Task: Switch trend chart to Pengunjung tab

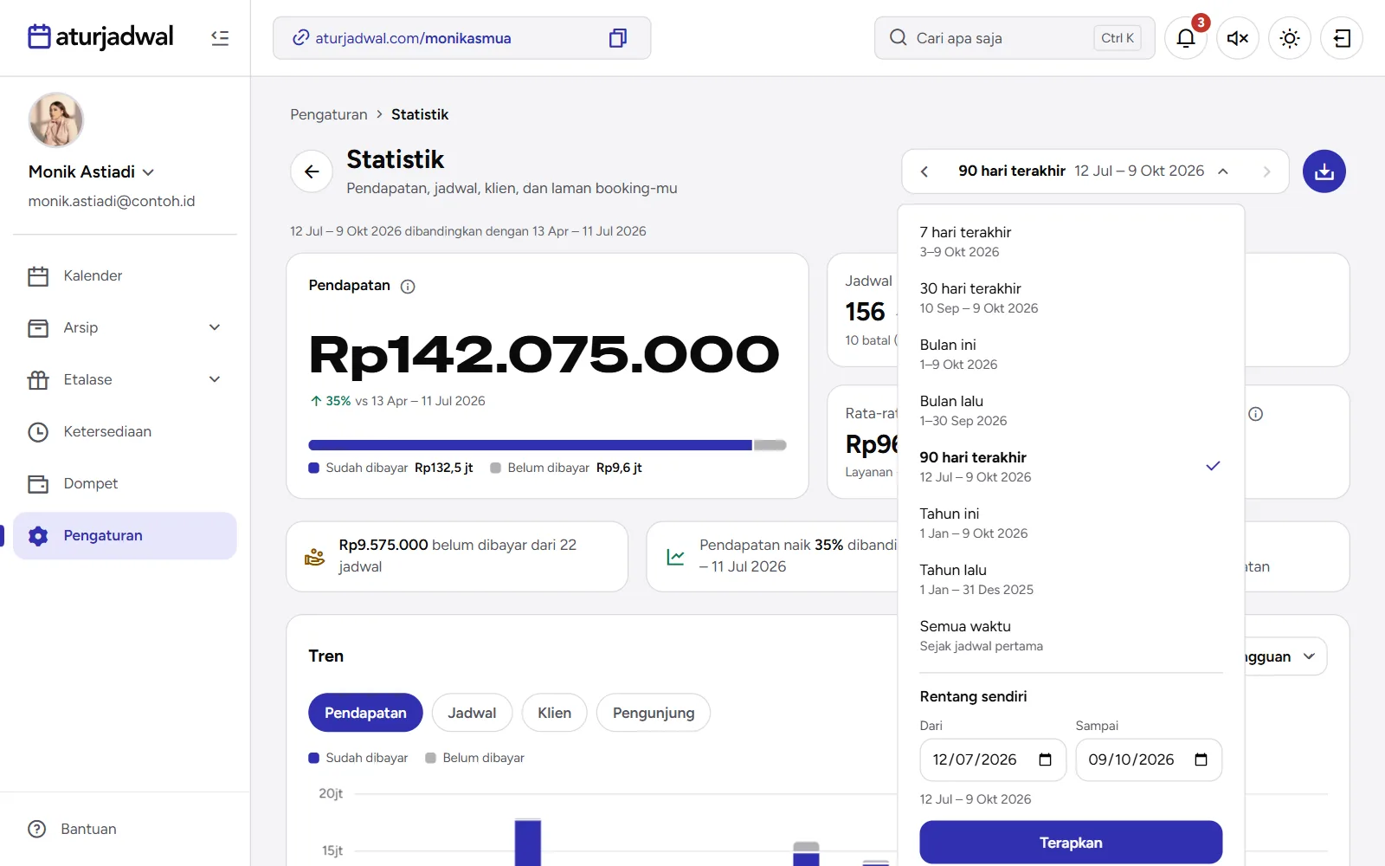Action: point(654,713)
